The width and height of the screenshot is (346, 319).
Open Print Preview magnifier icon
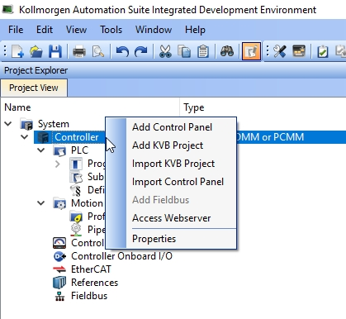pyautogui.click(x=98, y=51)
